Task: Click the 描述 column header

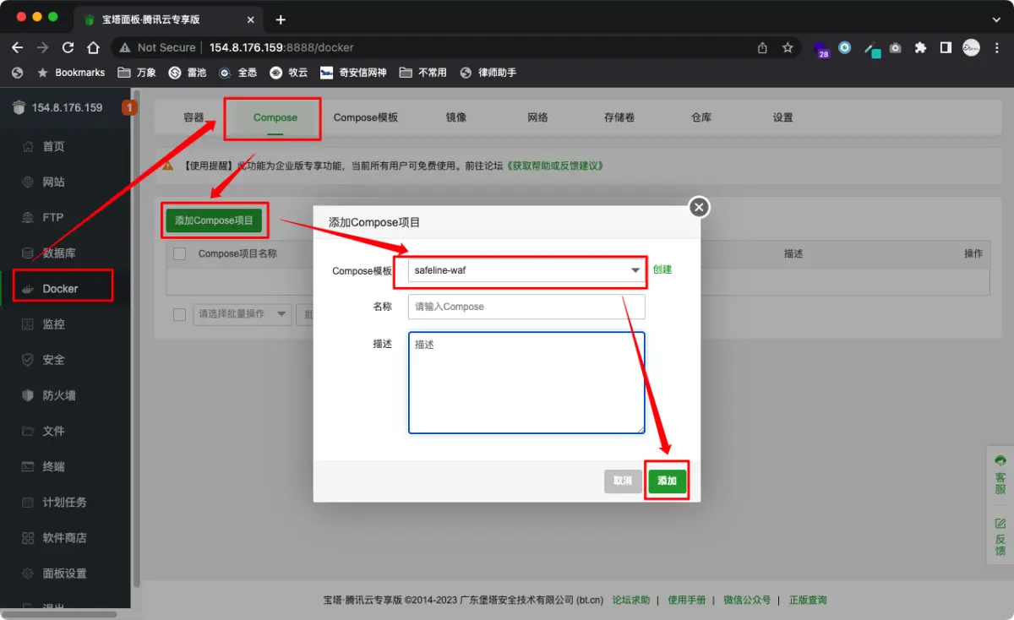Action: click(793, 253)
